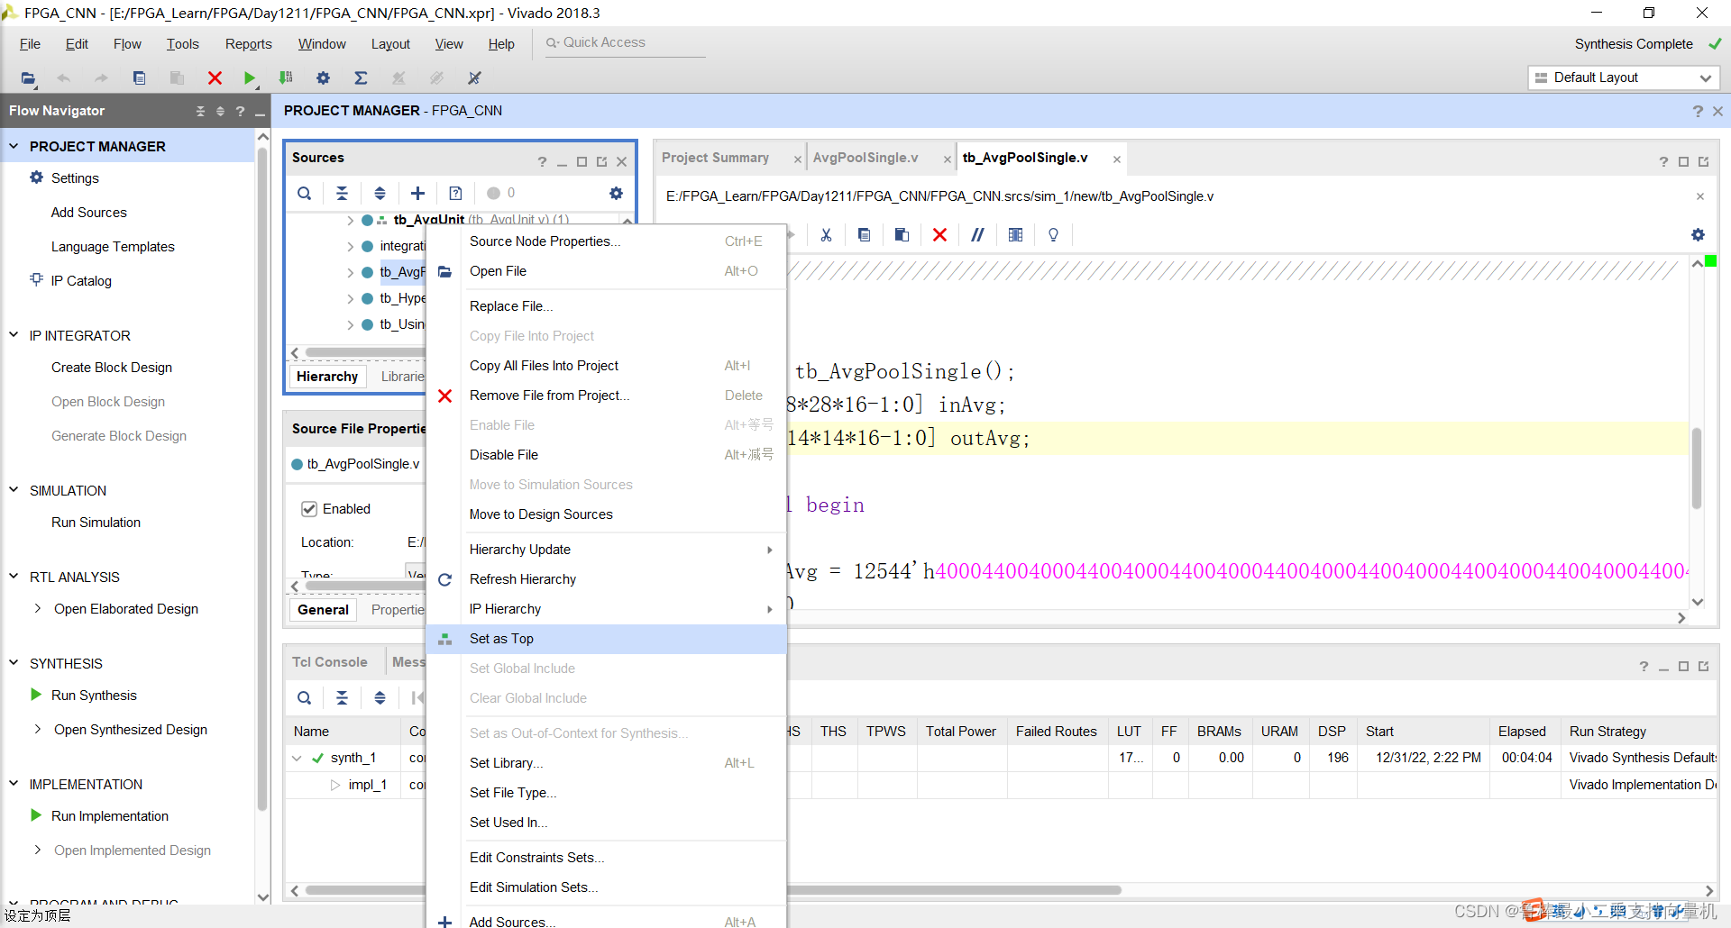Expand tb_AvgUnit node in Sources tree
The height and width of the screenshot is (928, 1731).
tap(350, 220)
